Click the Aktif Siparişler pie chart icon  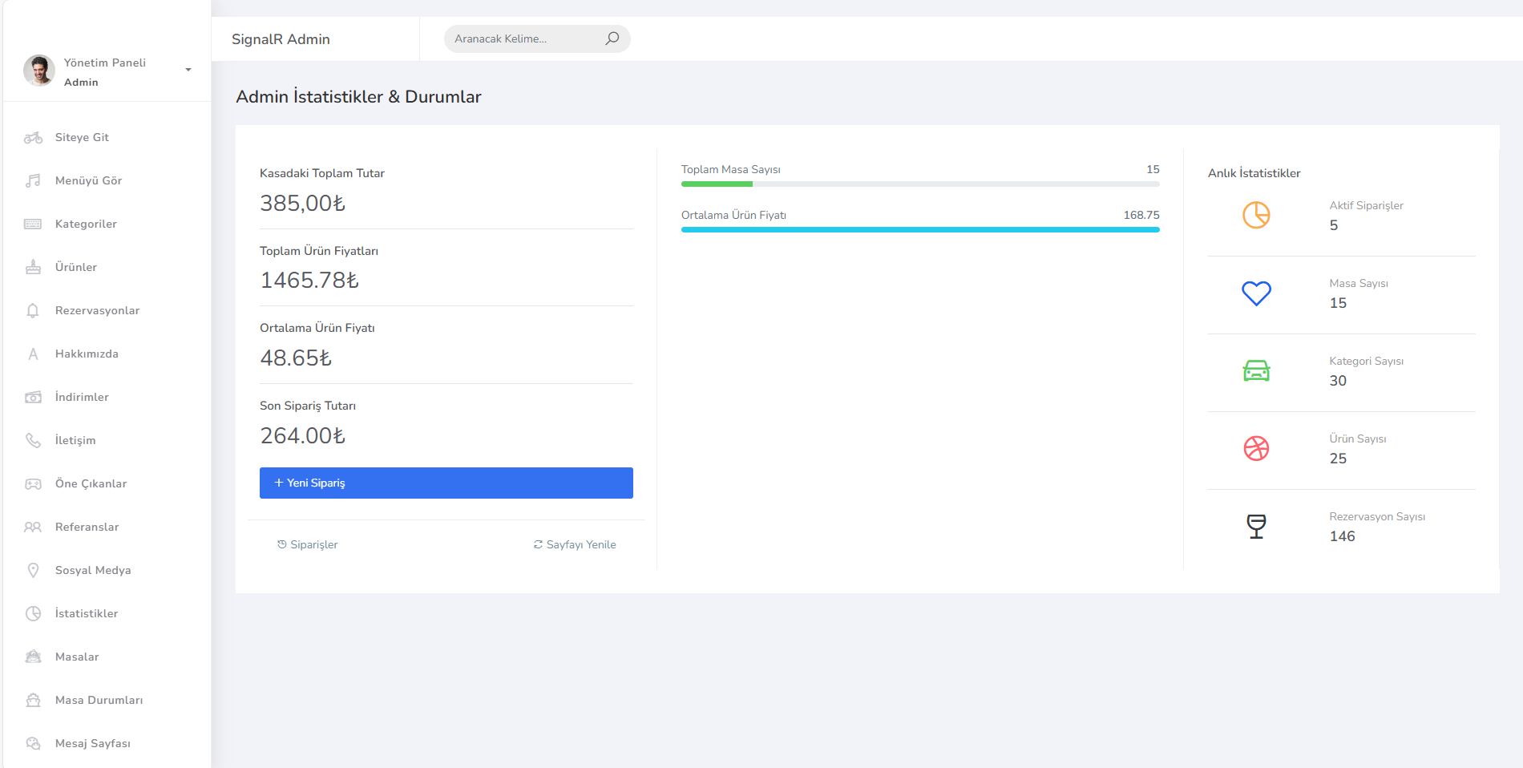click(x=1256, y=215)
